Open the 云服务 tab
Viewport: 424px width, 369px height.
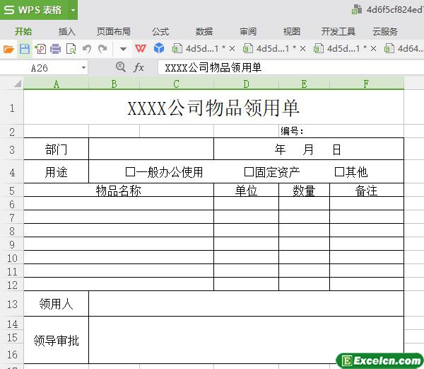click(385, 32)
